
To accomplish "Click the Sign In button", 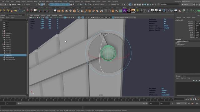I will [187, 4].
